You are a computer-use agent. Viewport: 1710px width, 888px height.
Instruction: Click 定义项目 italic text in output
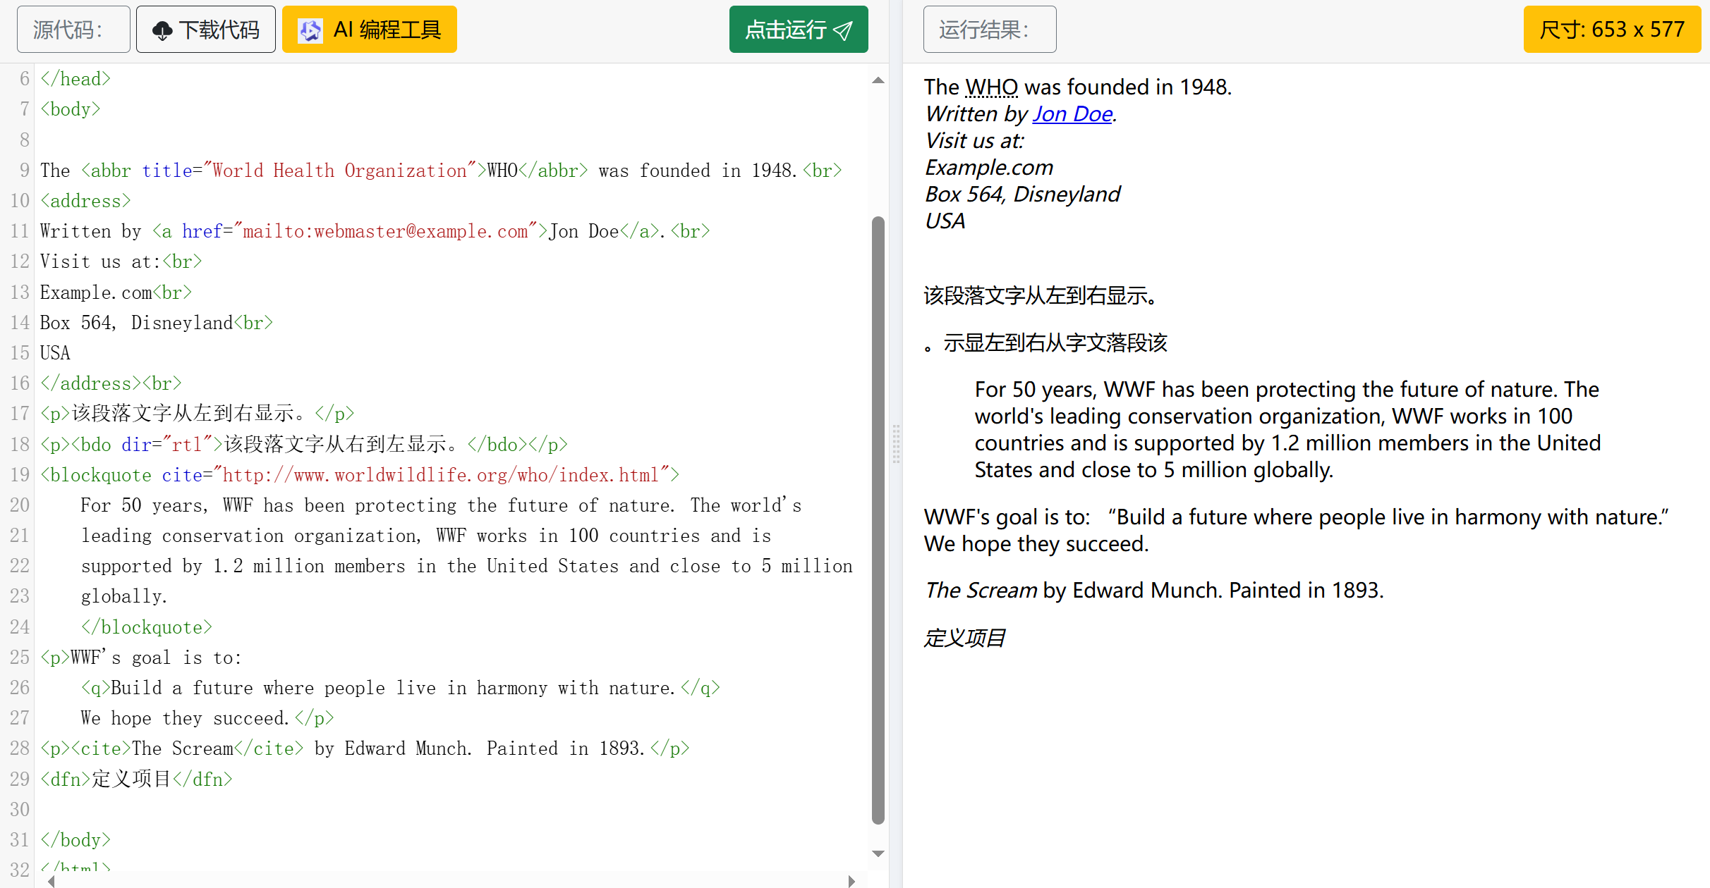[x=964, y=639]
